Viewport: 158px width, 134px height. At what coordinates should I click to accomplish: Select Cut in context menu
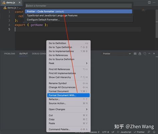click(68, 115)
